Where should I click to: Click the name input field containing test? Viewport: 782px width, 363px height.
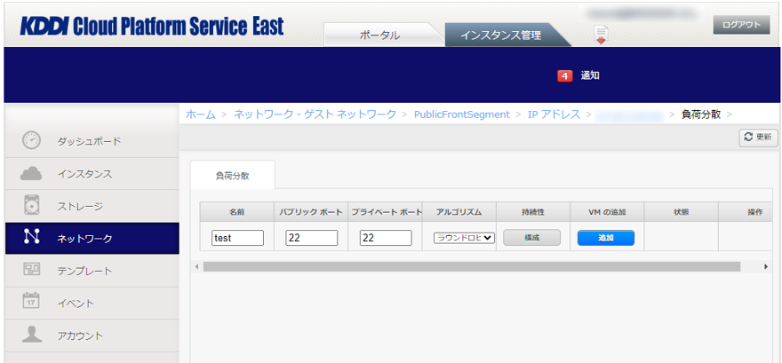pyautogui.click(x=237, y=238)
